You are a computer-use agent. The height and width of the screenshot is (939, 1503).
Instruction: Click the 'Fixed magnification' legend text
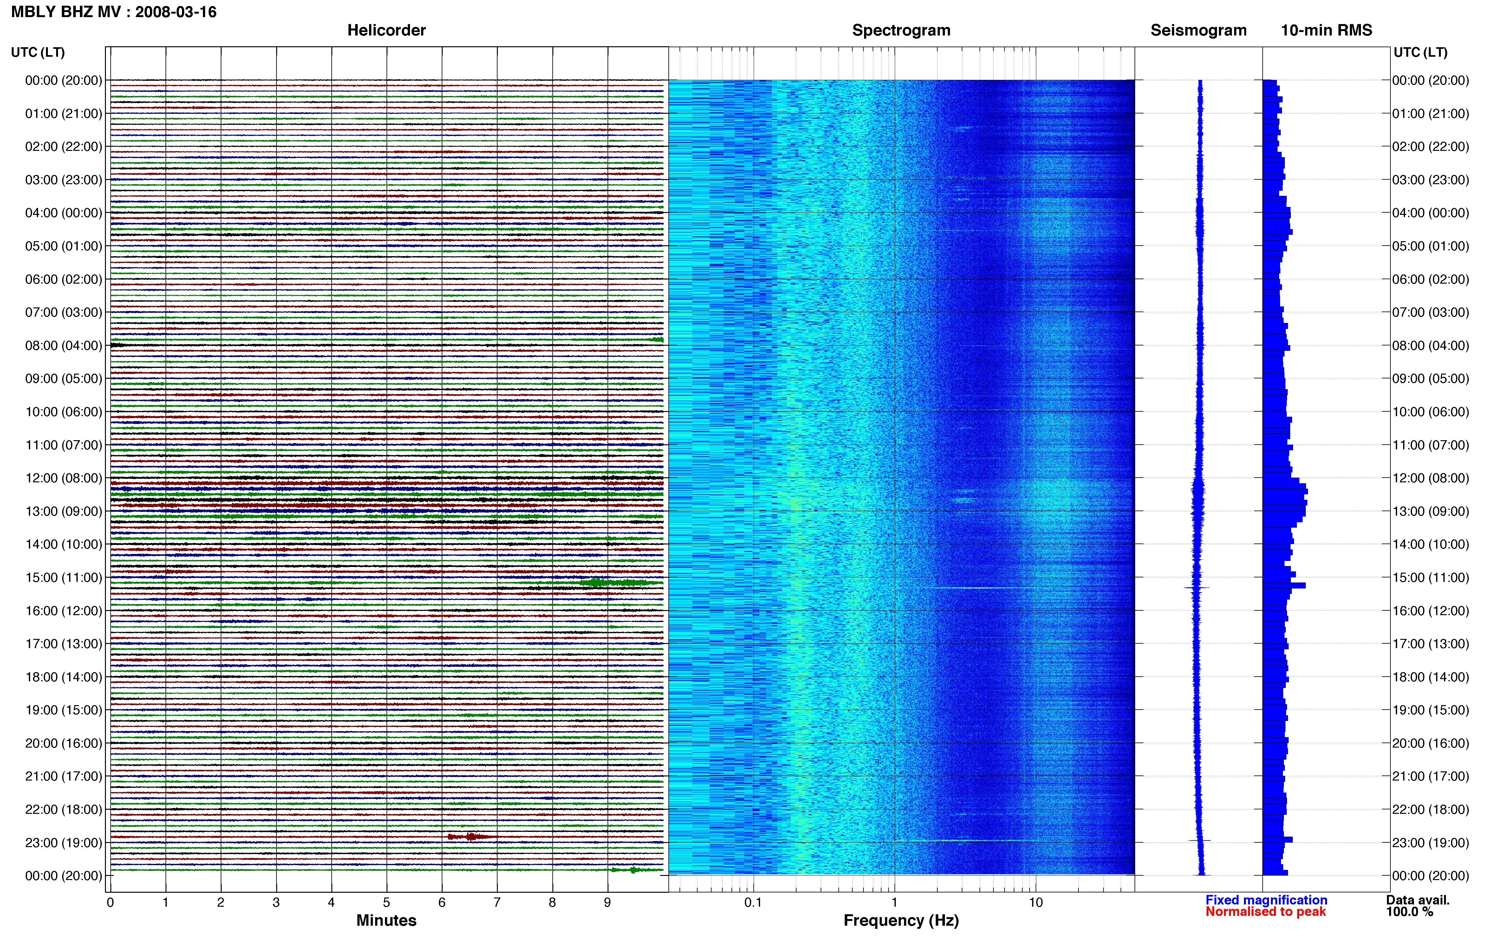pyautogui.click(x=1266, y=900)
